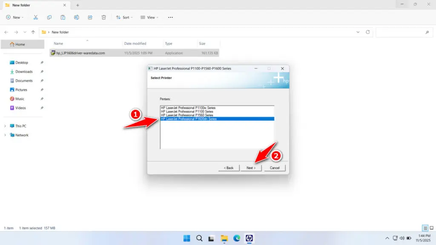
Task: Select the Cut icon in the toolbar
Action: point(36,17)
